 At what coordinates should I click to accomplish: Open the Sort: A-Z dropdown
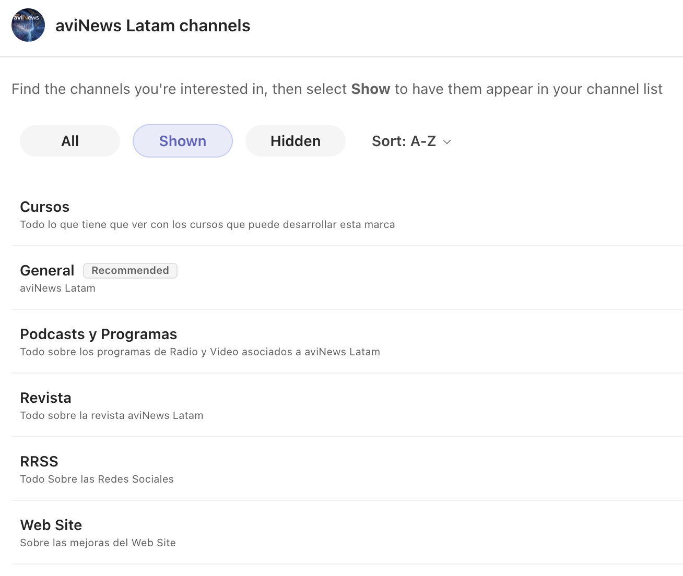coord(404,141)
